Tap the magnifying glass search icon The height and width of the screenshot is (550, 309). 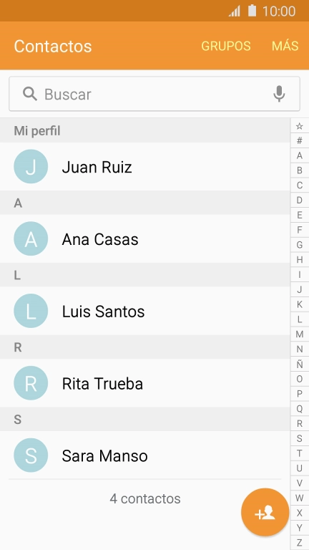[30, 94]
